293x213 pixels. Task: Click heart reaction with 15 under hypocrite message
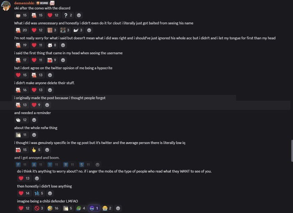[21, 75]
